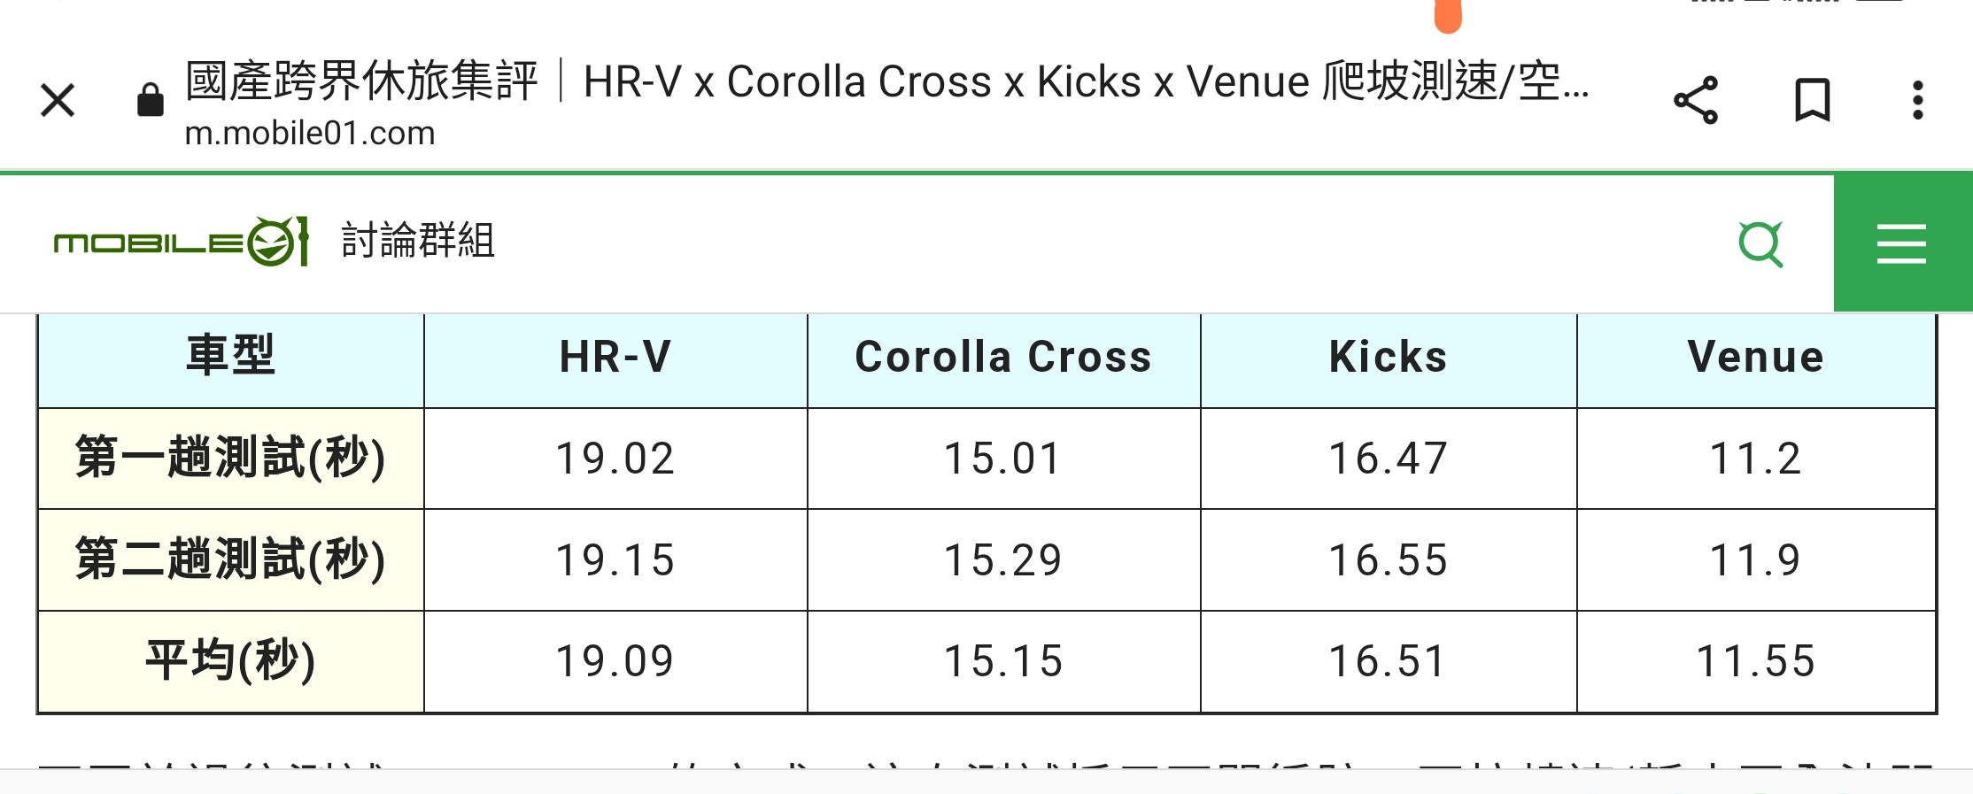Select the 第二趟測試(秒) row label
Image resolution: width=1973 pixels, height=794 pixels.
(230, 559)
